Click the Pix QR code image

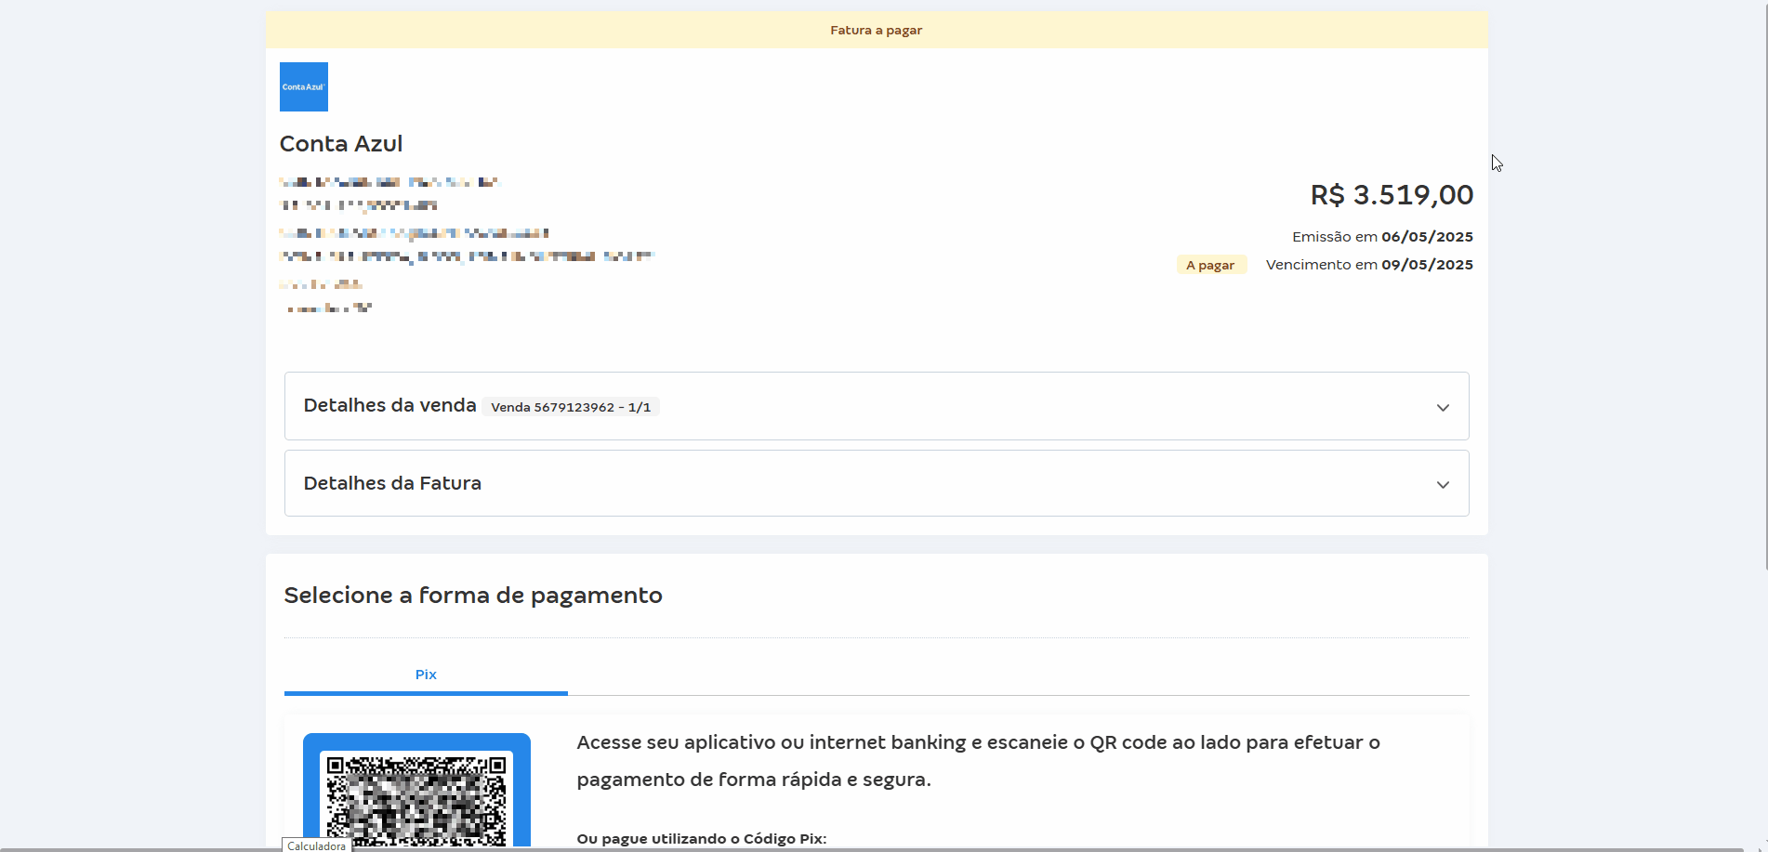click(x=416, y=799)
